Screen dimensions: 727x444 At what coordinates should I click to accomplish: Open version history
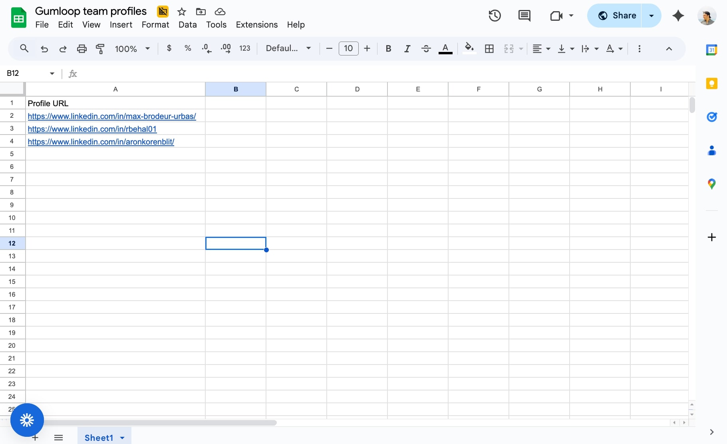coord(494,16)
